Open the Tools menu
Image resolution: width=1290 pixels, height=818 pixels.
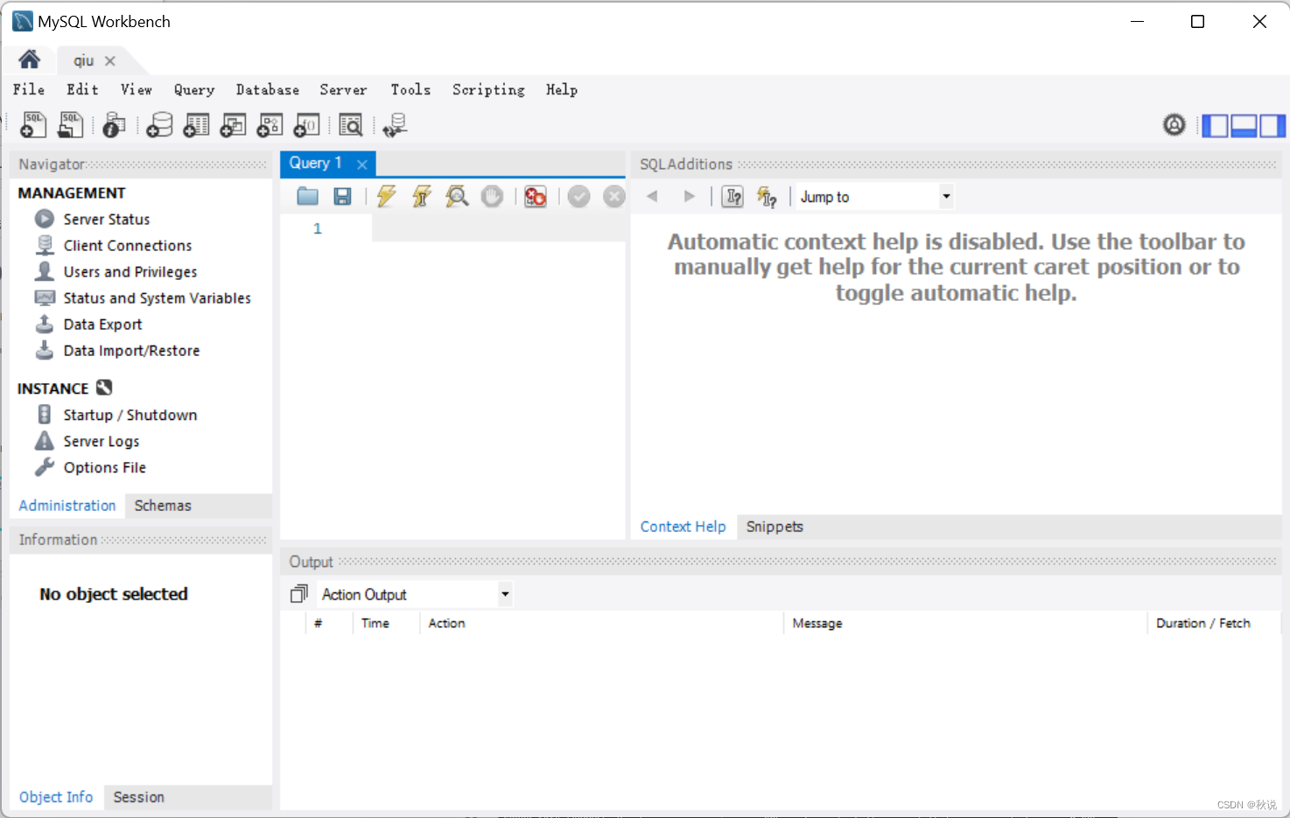coord(410,89)
